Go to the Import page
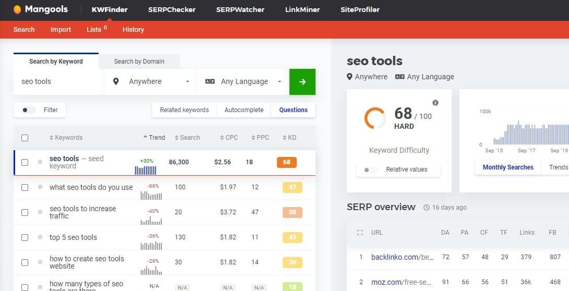The image size is (569, 291). tap(60, 30)
